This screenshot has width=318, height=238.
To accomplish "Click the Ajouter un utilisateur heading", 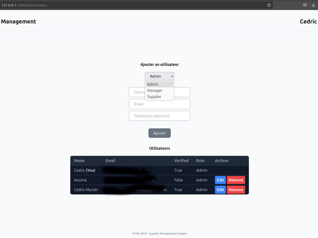I will tap(159, 64).
